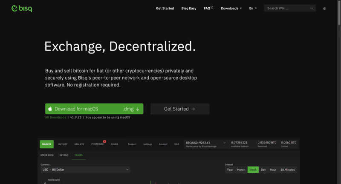Viewport: 341px width, 184px height.
Task: Open the USD - US Dollar currency dropdown
Action: tap(86, 170)
